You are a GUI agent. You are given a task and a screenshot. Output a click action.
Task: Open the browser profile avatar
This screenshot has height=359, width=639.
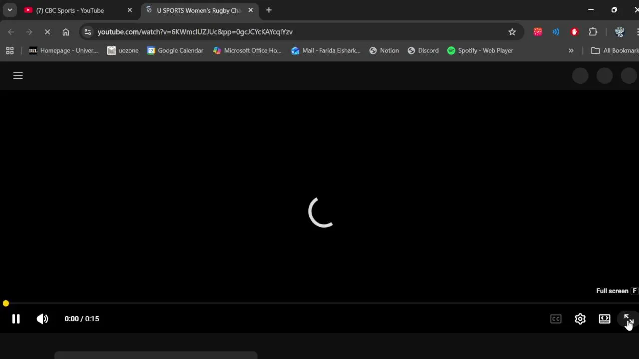tap(620, 32)
